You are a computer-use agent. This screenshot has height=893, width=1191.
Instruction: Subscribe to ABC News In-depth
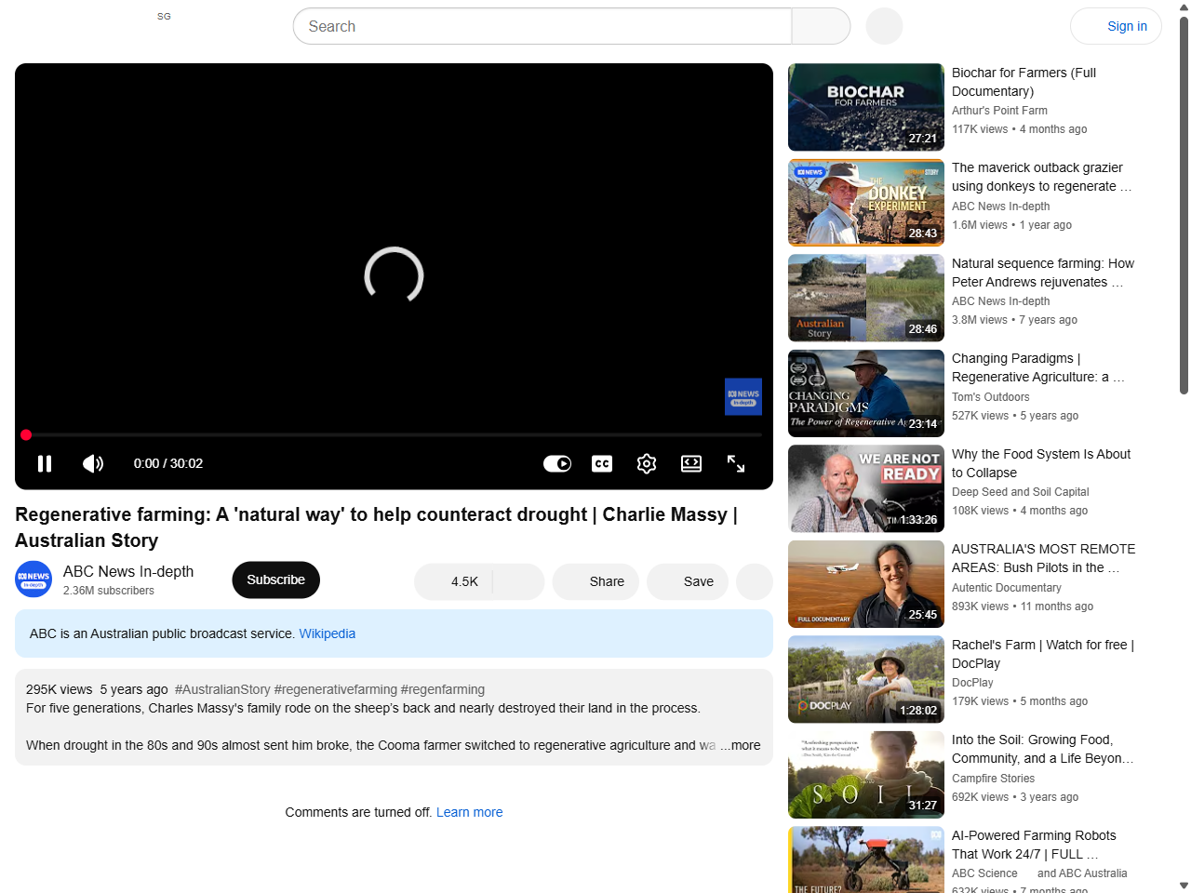pos(276,580)
